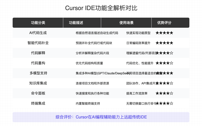Select the '智能代码补全' cell
This screenshot has width=202, height=126.
(x=38, y=43)
